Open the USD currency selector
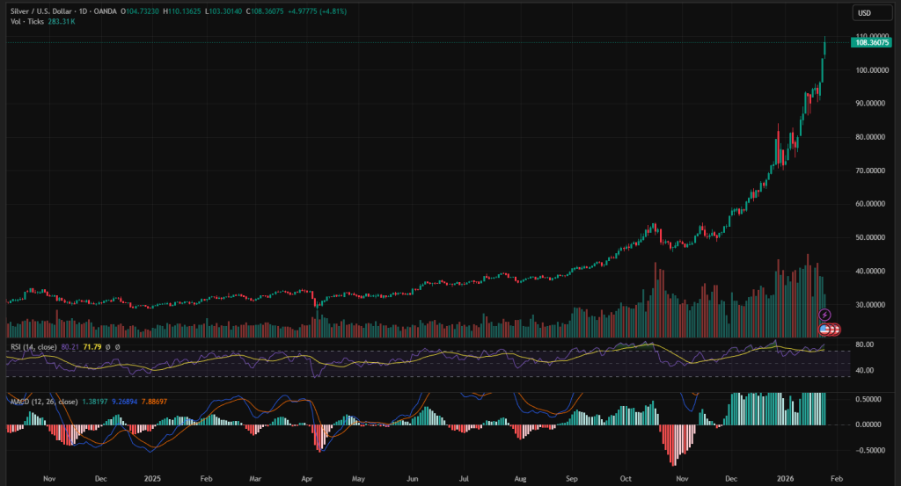Image resolution: width=901 pixels, height=486 pixels. (x=863, y=12)
